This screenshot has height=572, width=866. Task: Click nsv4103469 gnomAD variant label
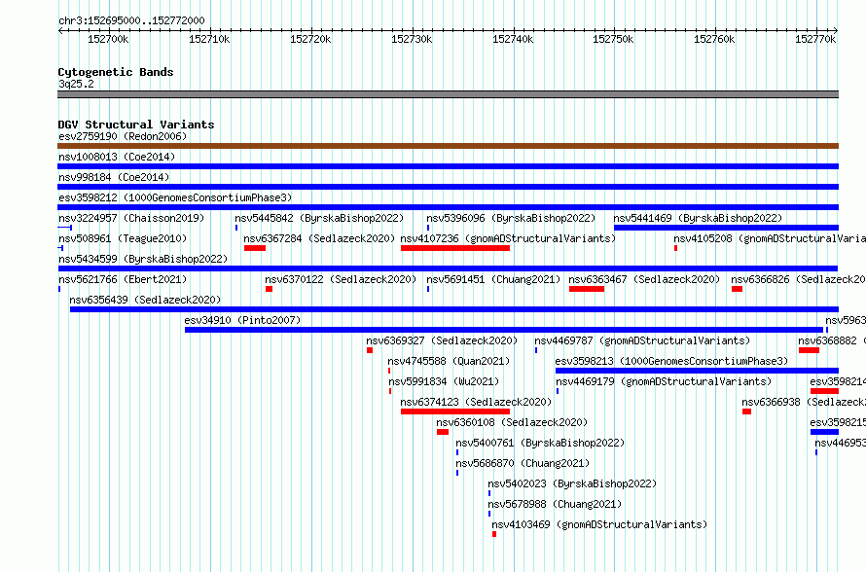[x=599, y=524]
